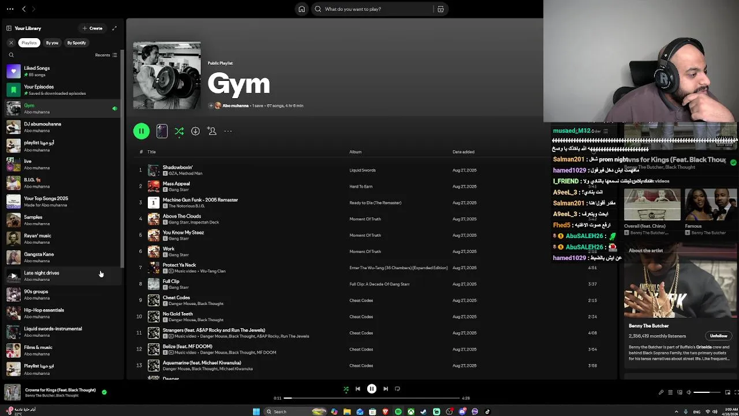This screenshot has height=416, width=739.
Task: Toggle shuffle for Gym playlist
Action: click(179, 131)
